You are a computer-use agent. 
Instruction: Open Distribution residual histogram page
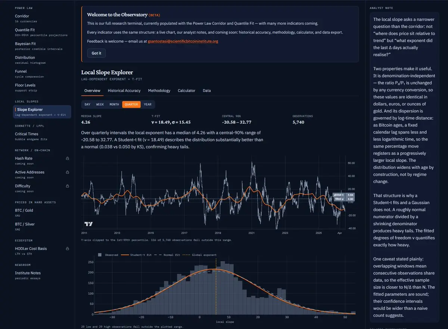pos(42,60)
